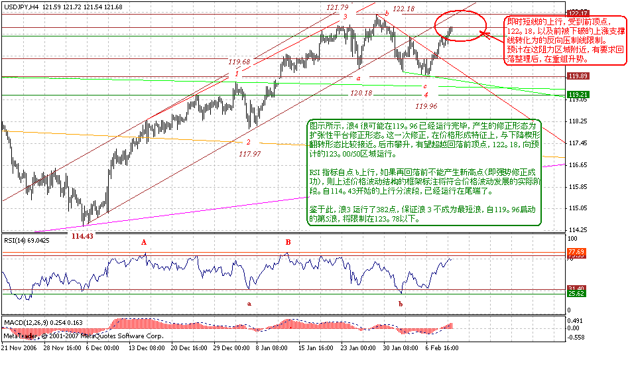Screen dimensions: 630x380
Task: Select the 117.97 label under wave 2
Action: tap(249, 153)
